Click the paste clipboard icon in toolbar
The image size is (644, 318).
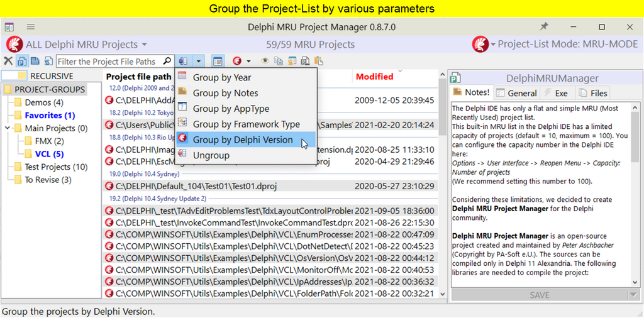click(x=318, y=61)
